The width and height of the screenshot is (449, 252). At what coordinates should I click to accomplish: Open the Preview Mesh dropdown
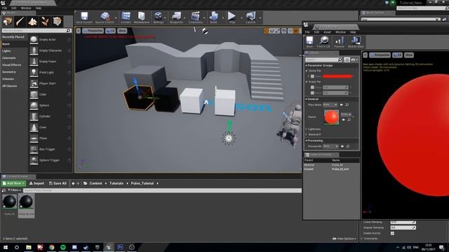pyautogui.click(x=330, y=146)
